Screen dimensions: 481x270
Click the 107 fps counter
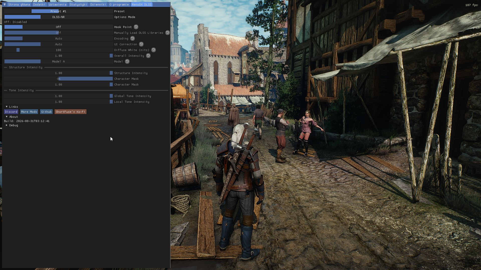471,5
